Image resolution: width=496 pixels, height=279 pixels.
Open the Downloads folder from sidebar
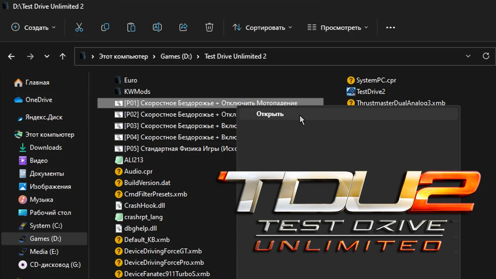[46, 147]
